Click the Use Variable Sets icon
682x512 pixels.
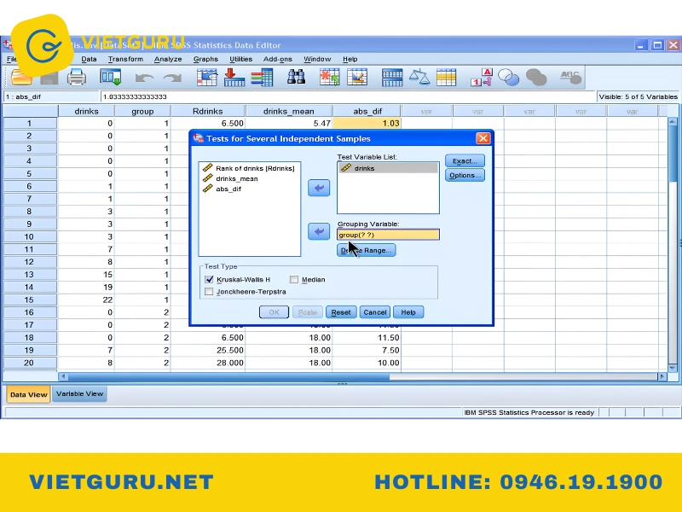[508, 78]
